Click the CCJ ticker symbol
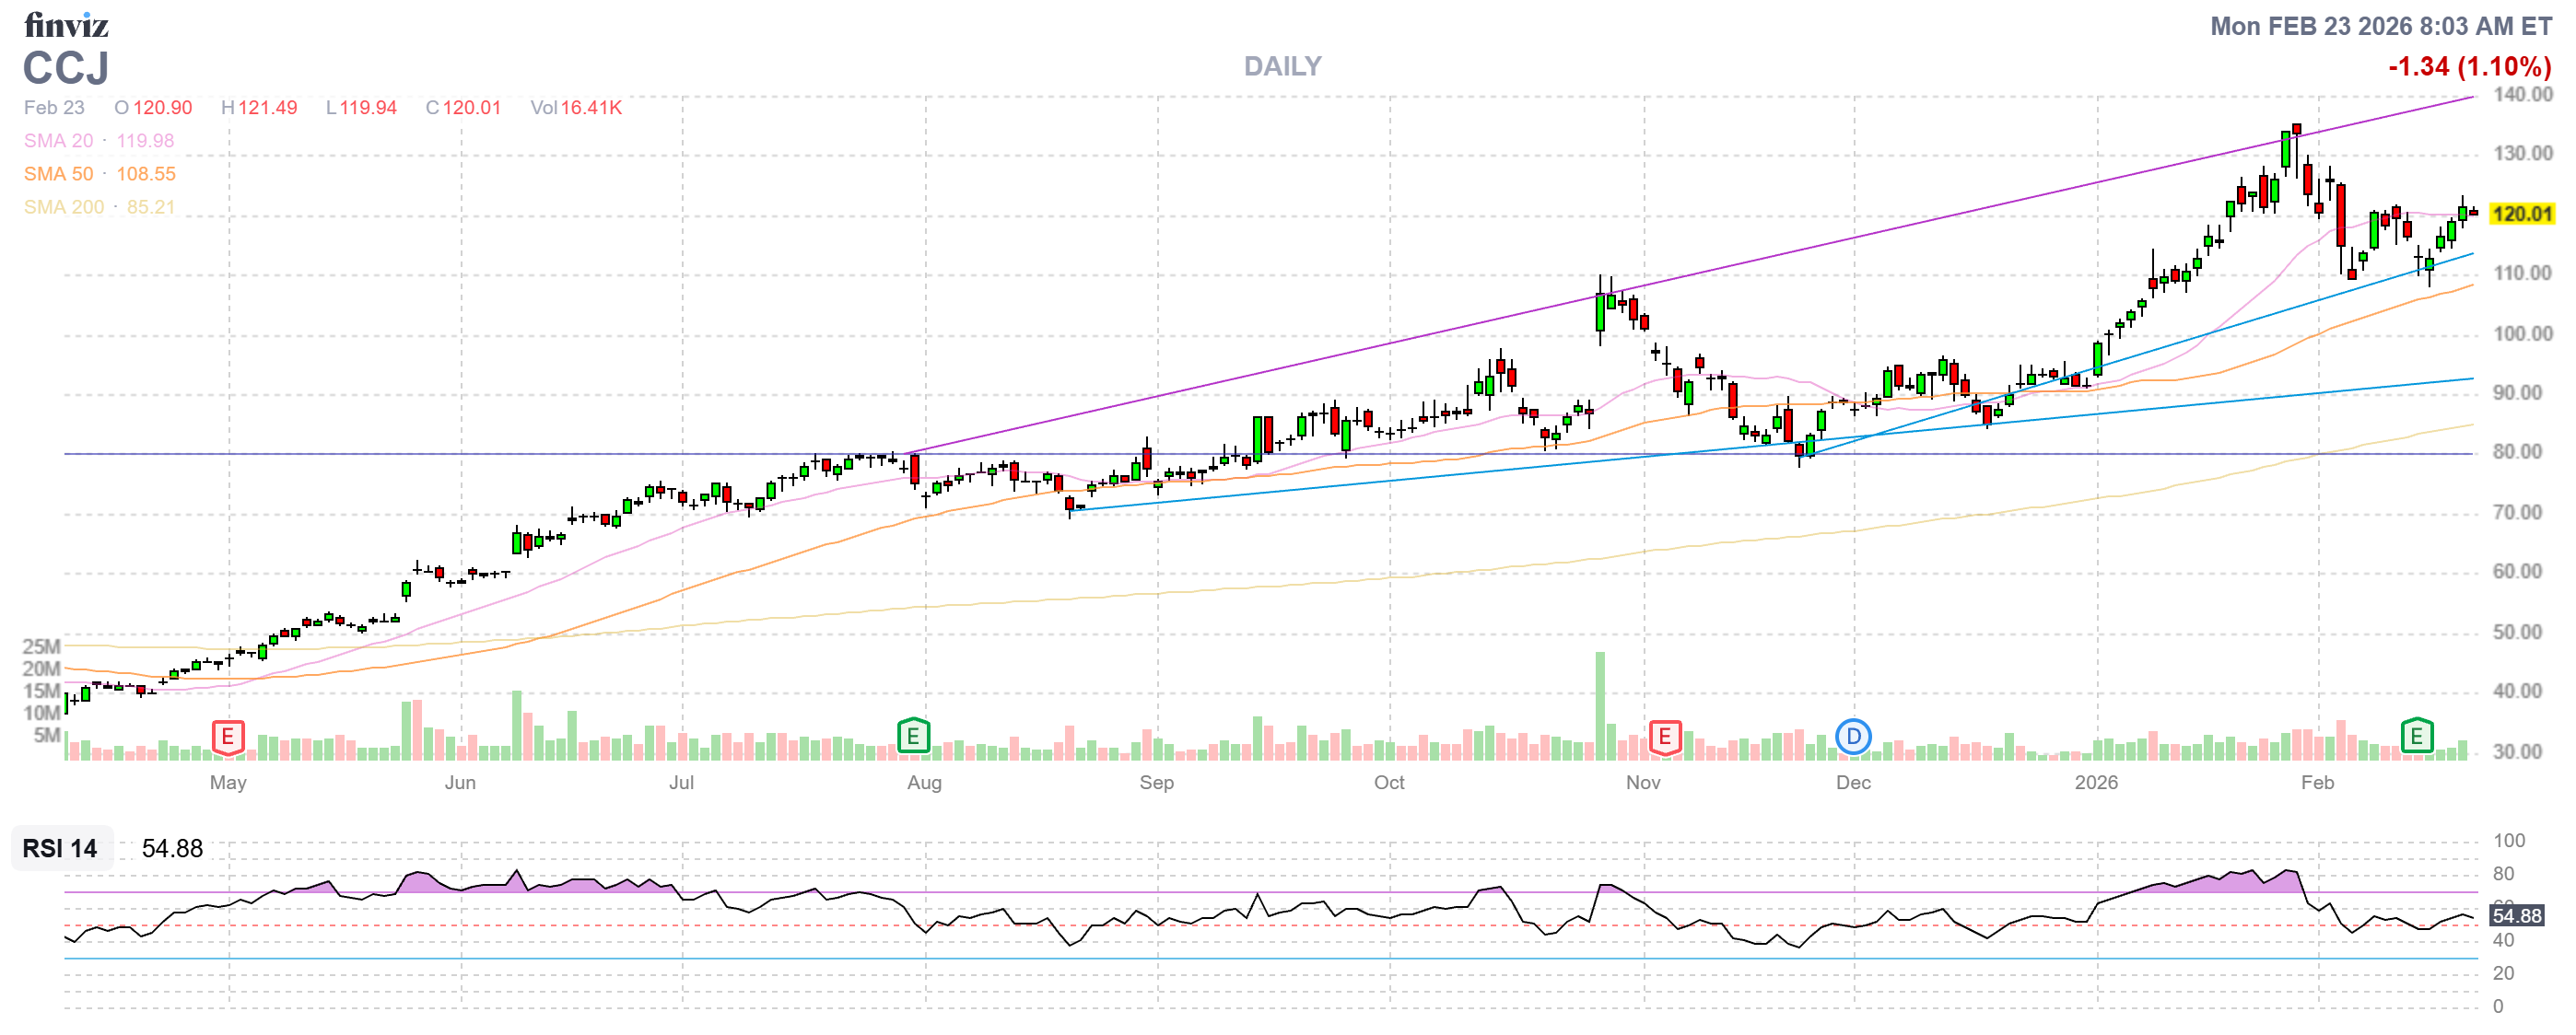 pos(66,68)
